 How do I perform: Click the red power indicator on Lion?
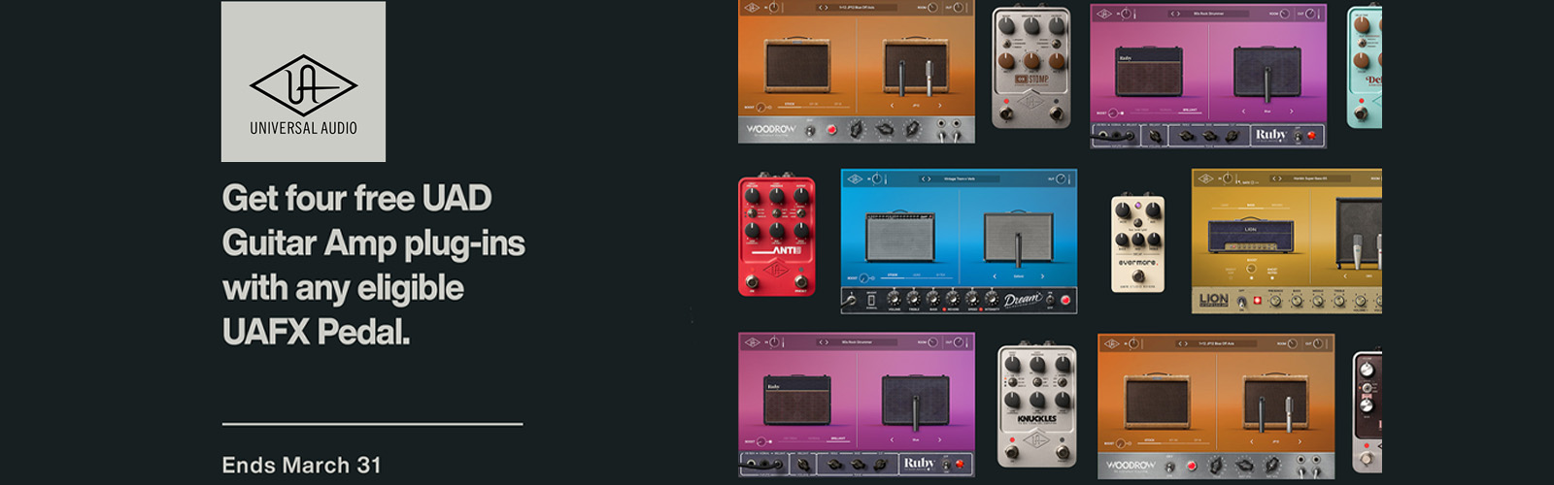[x=1257, y=301]
